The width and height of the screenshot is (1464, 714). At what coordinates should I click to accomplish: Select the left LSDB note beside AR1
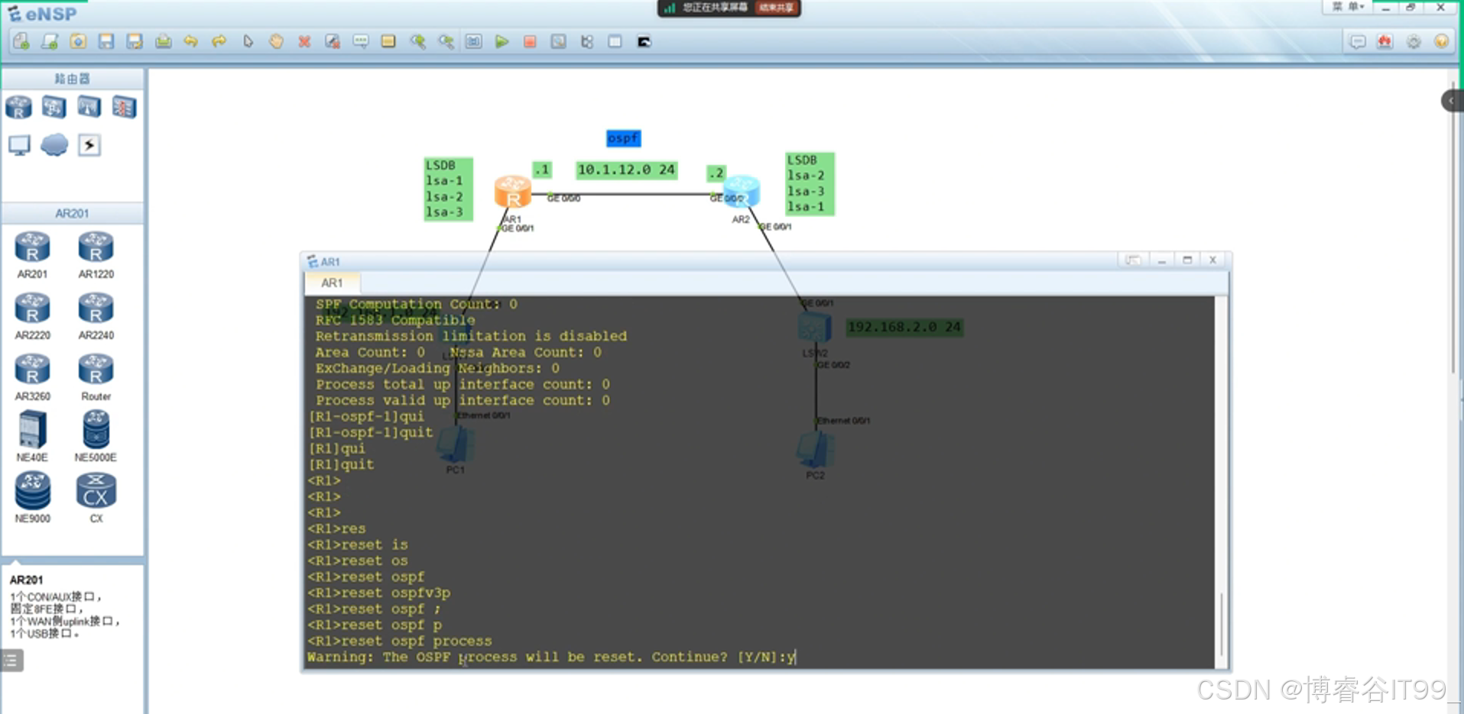pyautogui.click(x=448, y=189)
